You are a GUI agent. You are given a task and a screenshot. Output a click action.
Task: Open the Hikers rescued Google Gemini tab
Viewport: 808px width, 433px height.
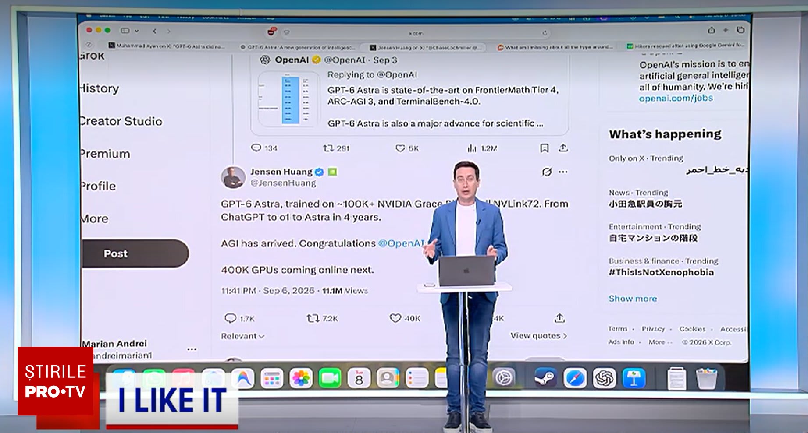[686, 46]
